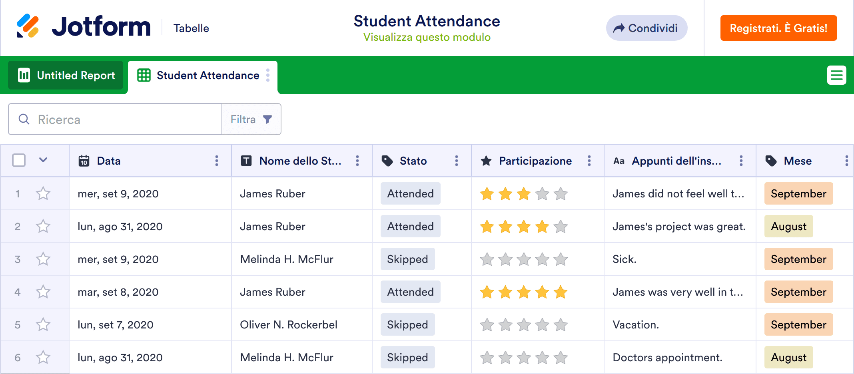This screenshot has height=374, width=854.
Task: Open Participazione column options menu
Action: tap(589, 161)
